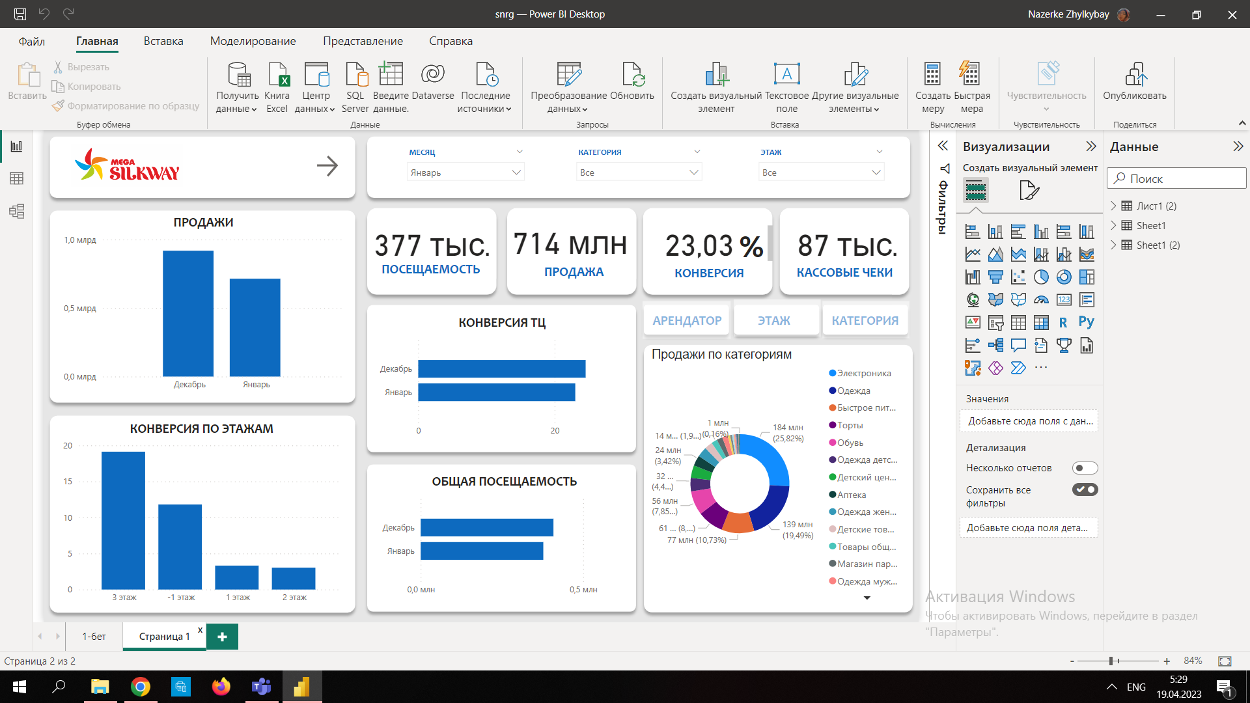The width and height of the screenshot is (1250, 703).
Task: Select the Python visual icon
Action: pyautogui.click(x=1086, y=322)
